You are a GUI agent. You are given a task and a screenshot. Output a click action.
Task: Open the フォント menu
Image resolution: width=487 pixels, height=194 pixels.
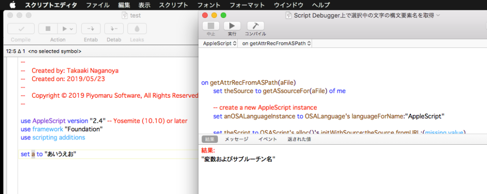pyautogui.click(x=209, y=5)
